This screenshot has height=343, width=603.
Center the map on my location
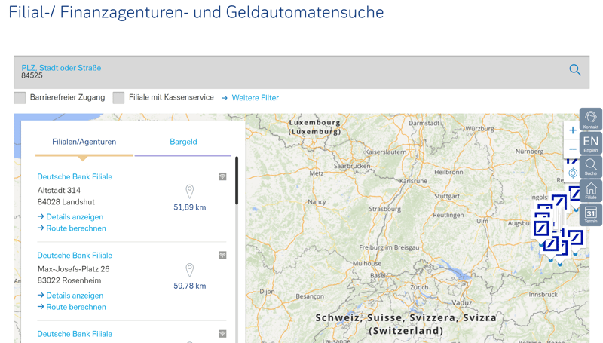(572, 173)
